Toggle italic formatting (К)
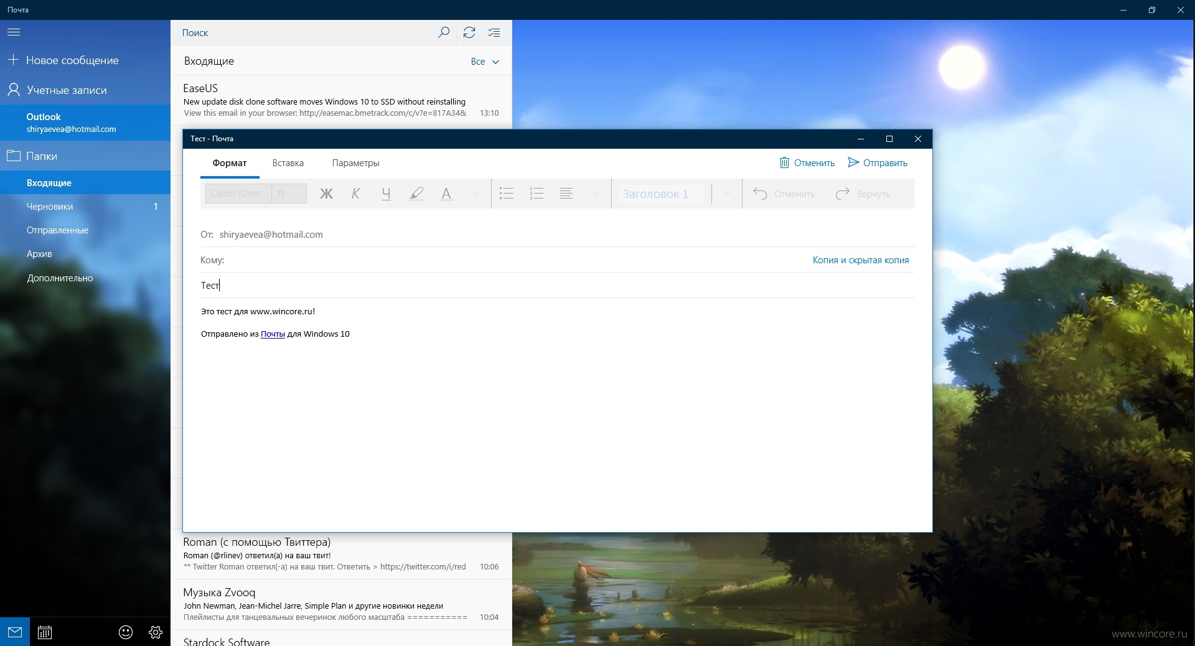Viewport: 1195px width, 646px height. coord(356,194)
